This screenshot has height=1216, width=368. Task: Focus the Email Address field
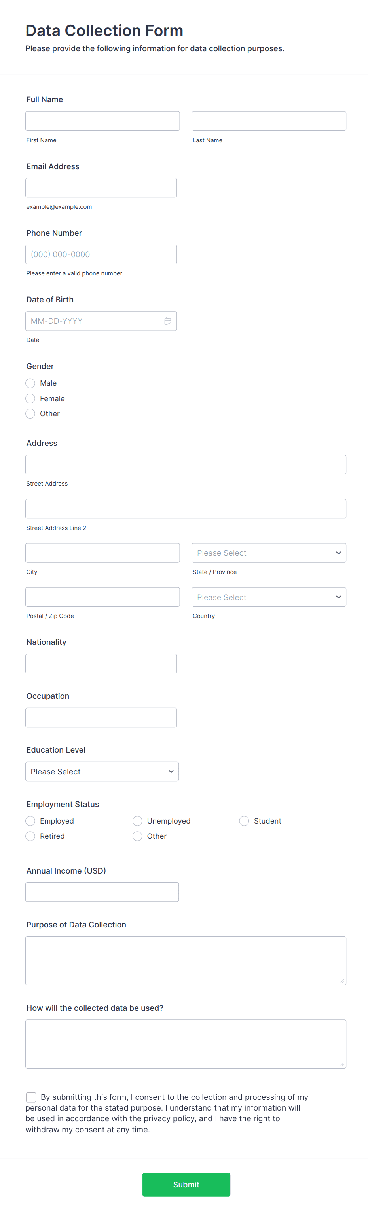(x=101, y=187)
